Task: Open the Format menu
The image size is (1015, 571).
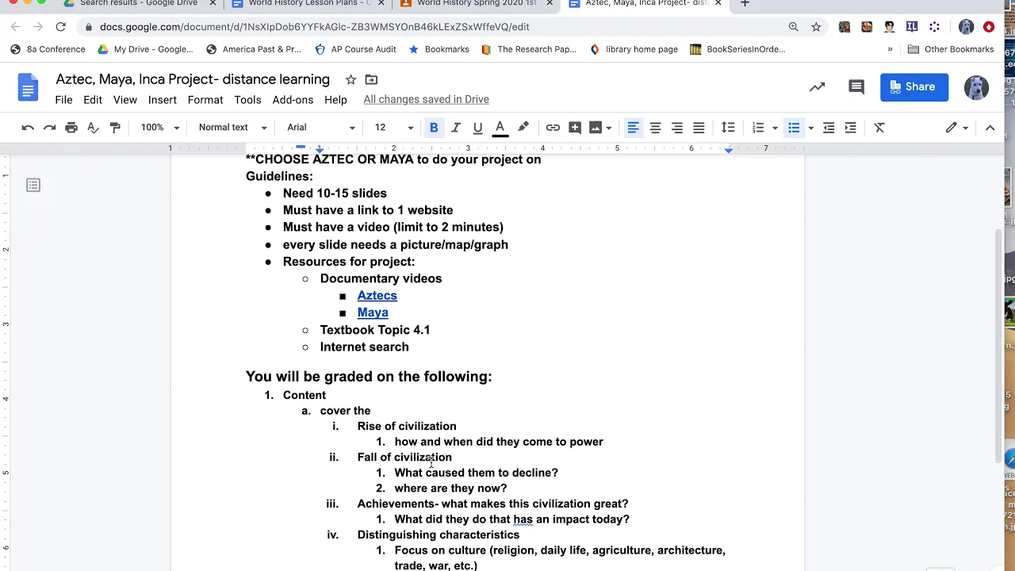Action: pos(205,100)
